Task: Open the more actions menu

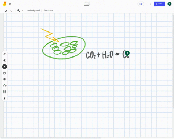Action: (x=150, y=4)
